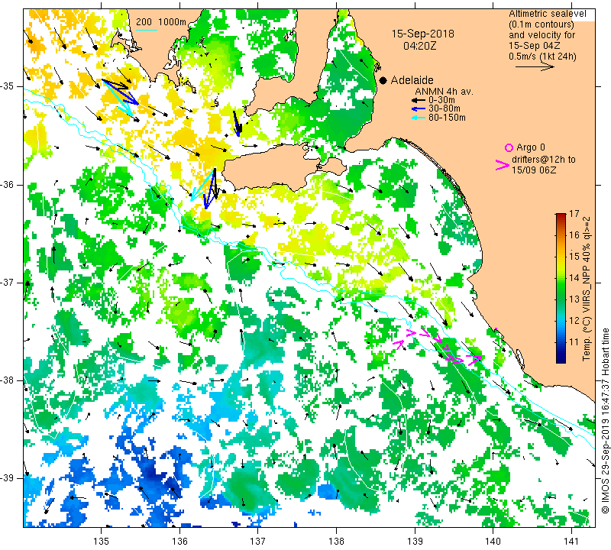This screenshot has height=550, width=611.
Task: Click the 138 longitude axis label
Action: (x=336, y=541)
